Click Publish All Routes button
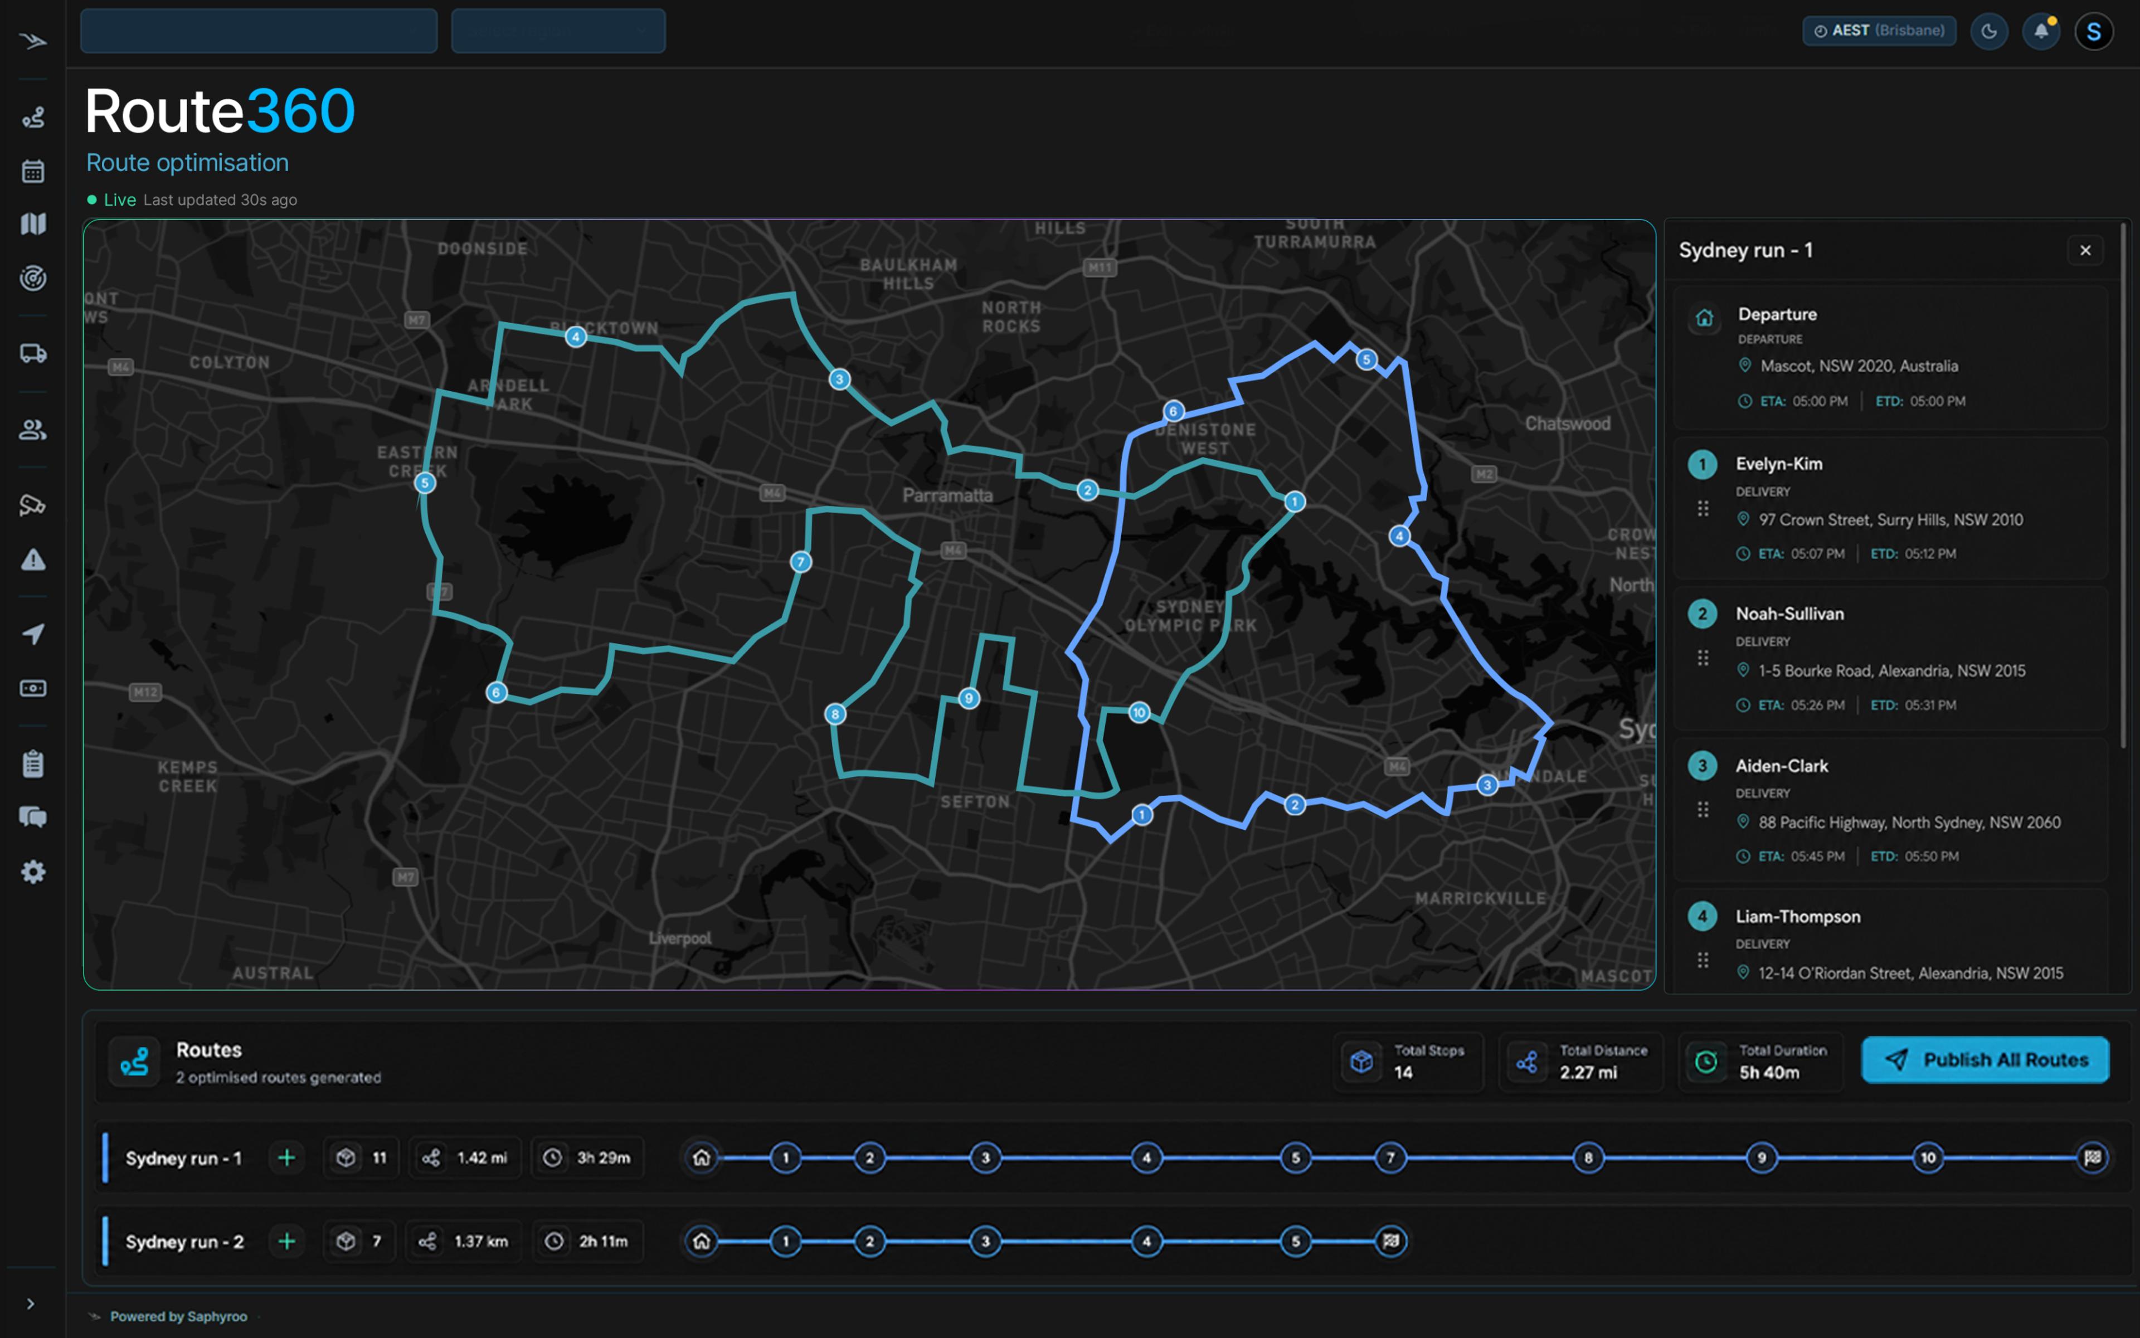 (1985, 1059)
